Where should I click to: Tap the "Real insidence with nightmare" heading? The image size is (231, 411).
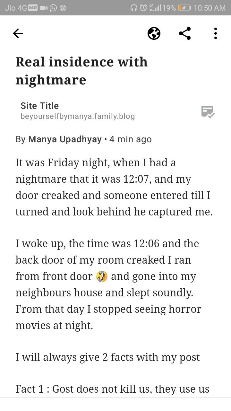(x=81, y=71)
